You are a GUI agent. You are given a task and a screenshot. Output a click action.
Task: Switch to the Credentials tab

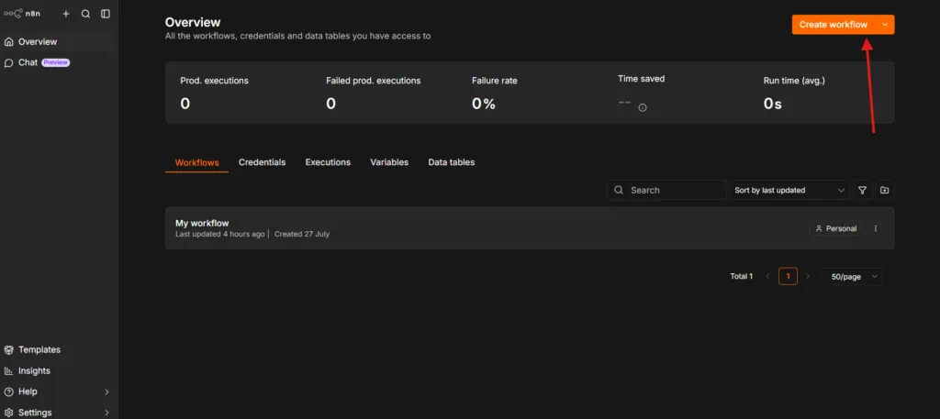pos(262,162)
